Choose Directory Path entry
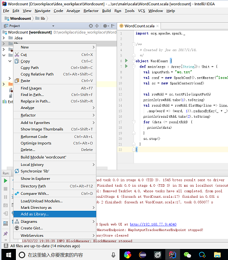The height and width of the screenshot is (260, 228). 55,186
